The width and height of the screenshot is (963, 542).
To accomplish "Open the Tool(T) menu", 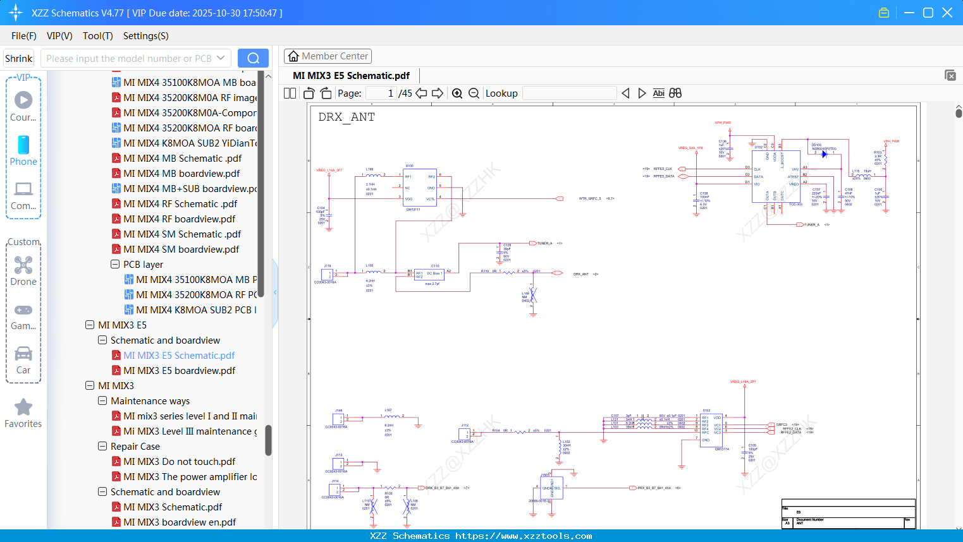I will click(97, 36).
